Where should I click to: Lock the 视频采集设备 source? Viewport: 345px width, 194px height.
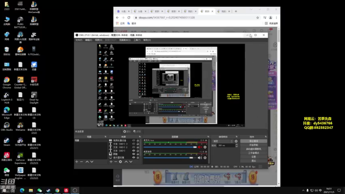pos(138,141)
